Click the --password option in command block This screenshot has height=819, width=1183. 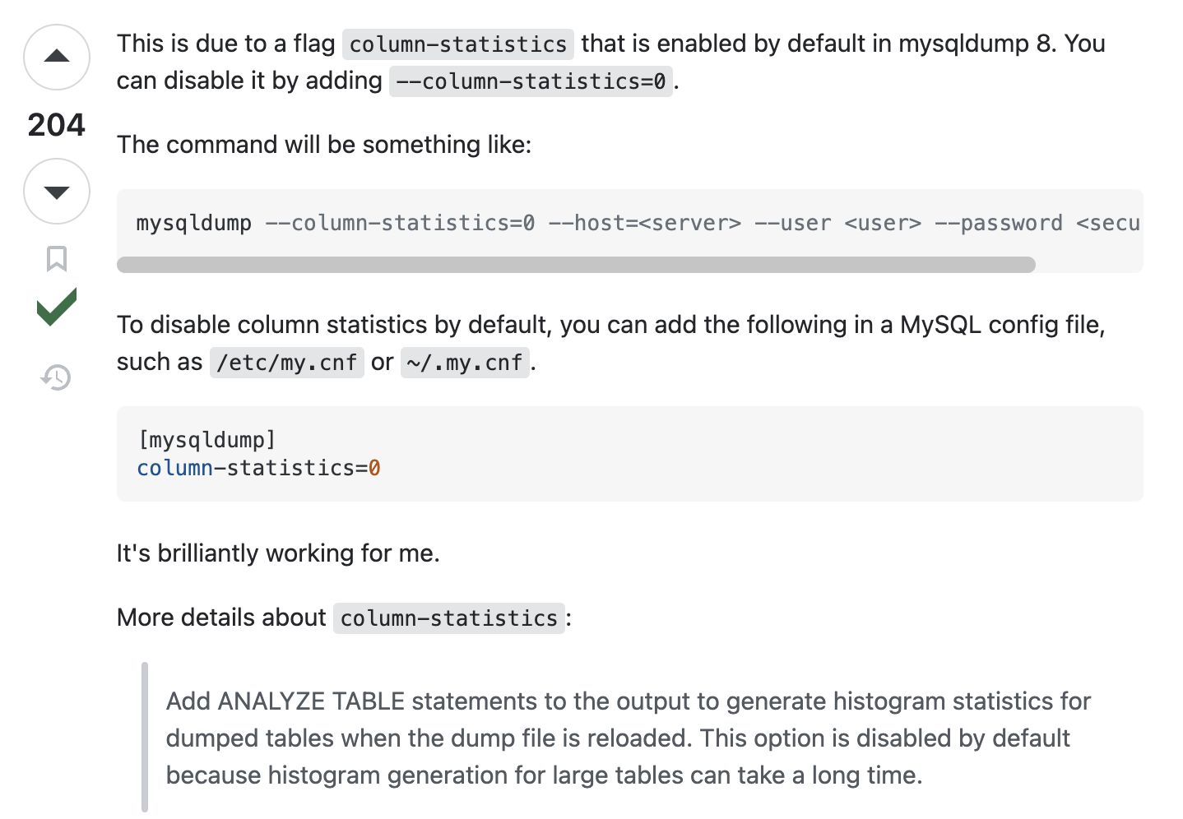[999, 224]
